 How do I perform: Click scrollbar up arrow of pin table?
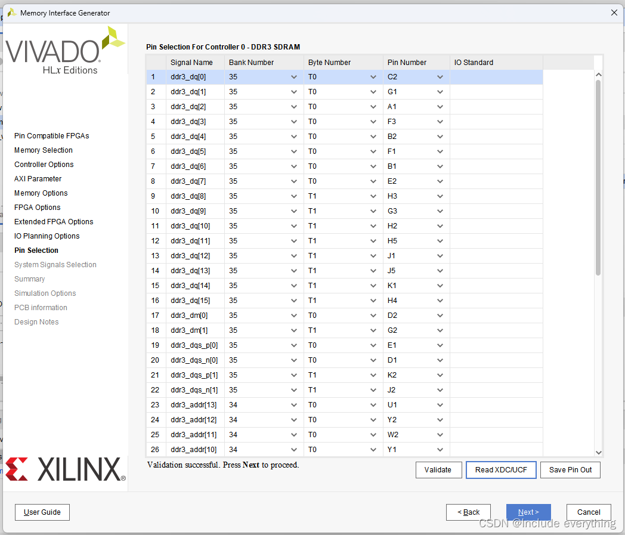coord(598,75)
